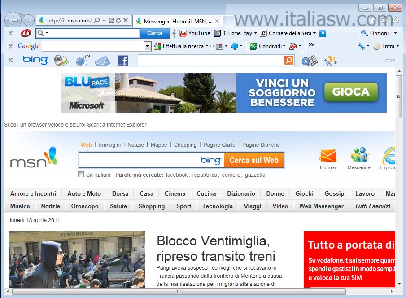The width and height of the screenshot is (406, 298).
Task: Close the Ask toolbar
Action: [11, 33]
